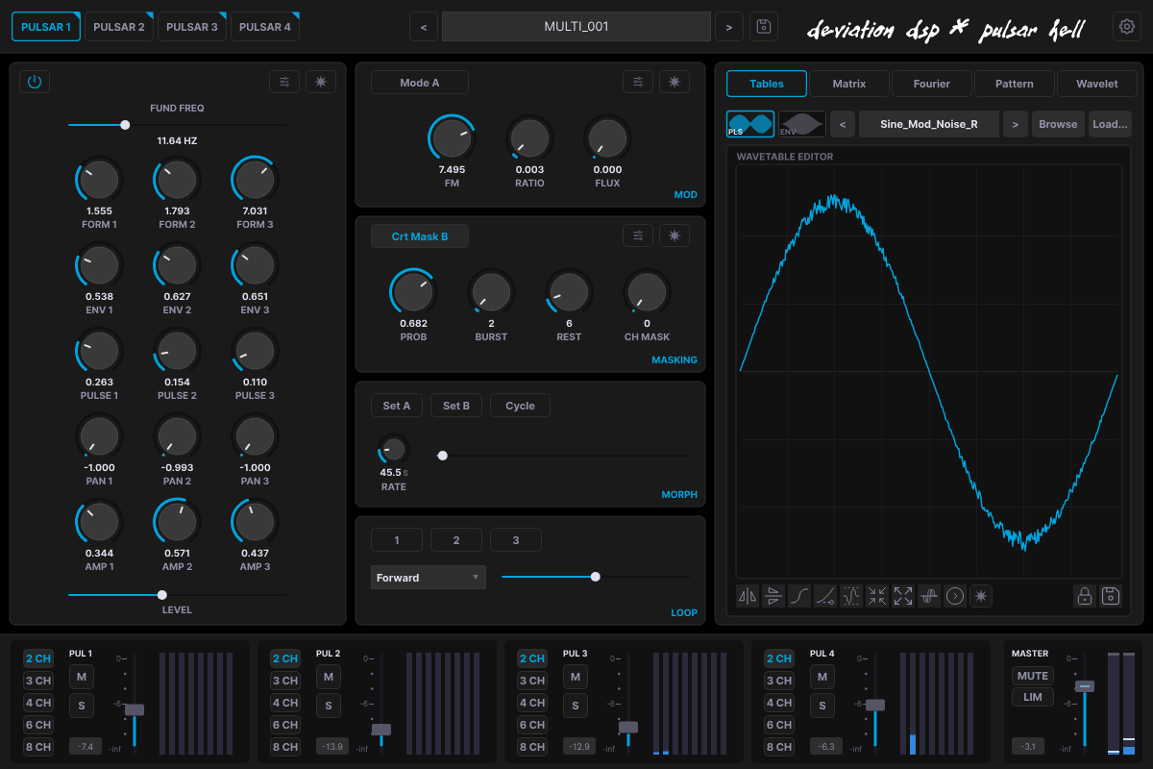Open the Pattern tab
Viewport: 1153px width, 769px height.
click(1015, 84)
